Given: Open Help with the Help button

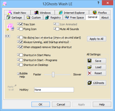Looking at the screenshot, I should [102, 104].
